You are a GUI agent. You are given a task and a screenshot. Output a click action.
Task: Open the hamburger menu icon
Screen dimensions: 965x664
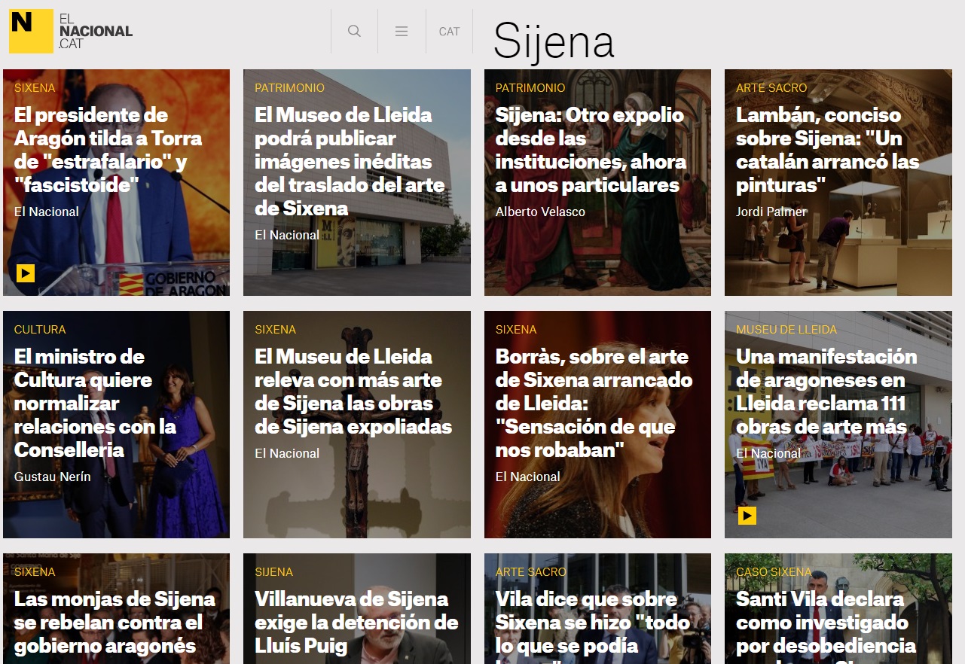[402, 31]
